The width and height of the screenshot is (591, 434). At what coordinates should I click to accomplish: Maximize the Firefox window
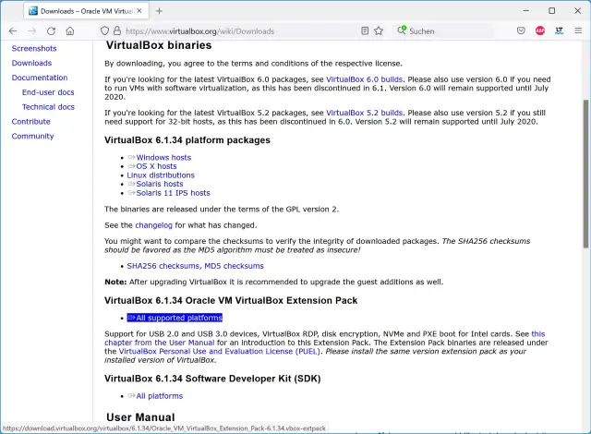[552, 11]
